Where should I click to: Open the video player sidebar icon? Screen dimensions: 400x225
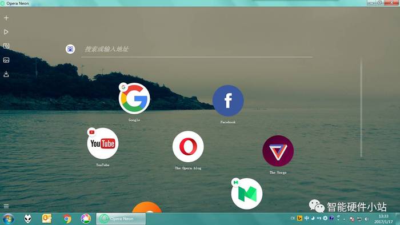[x=6, y=32]
